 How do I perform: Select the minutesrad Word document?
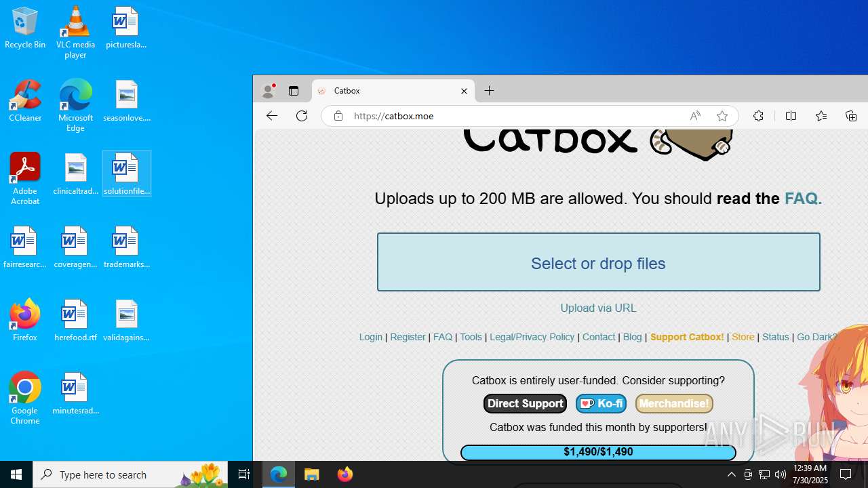(x=75, y=393)
